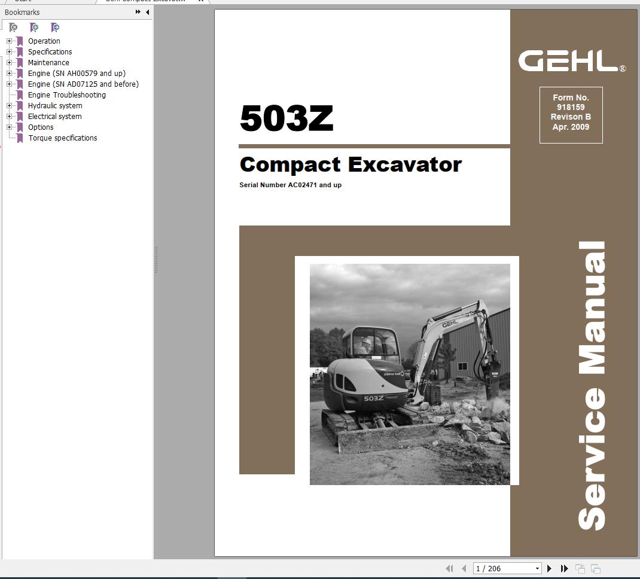The height and width of the screenshot is (579, 640).
Task: Open the Torque specifications bookmark
Action: coord(62,138)
